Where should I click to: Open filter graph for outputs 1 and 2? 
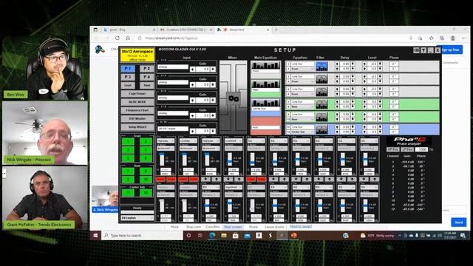321,66
